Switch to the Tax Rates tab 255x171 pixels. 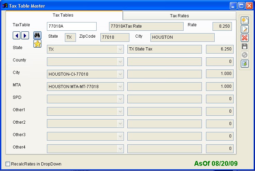click(179, 16)
